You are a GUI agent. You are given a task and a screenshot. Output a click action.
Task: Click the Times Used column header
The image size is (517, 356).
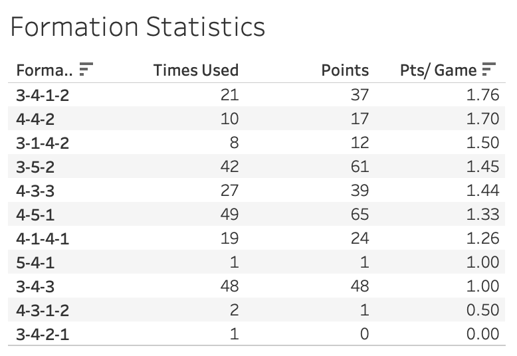click(x=195, y=70)
